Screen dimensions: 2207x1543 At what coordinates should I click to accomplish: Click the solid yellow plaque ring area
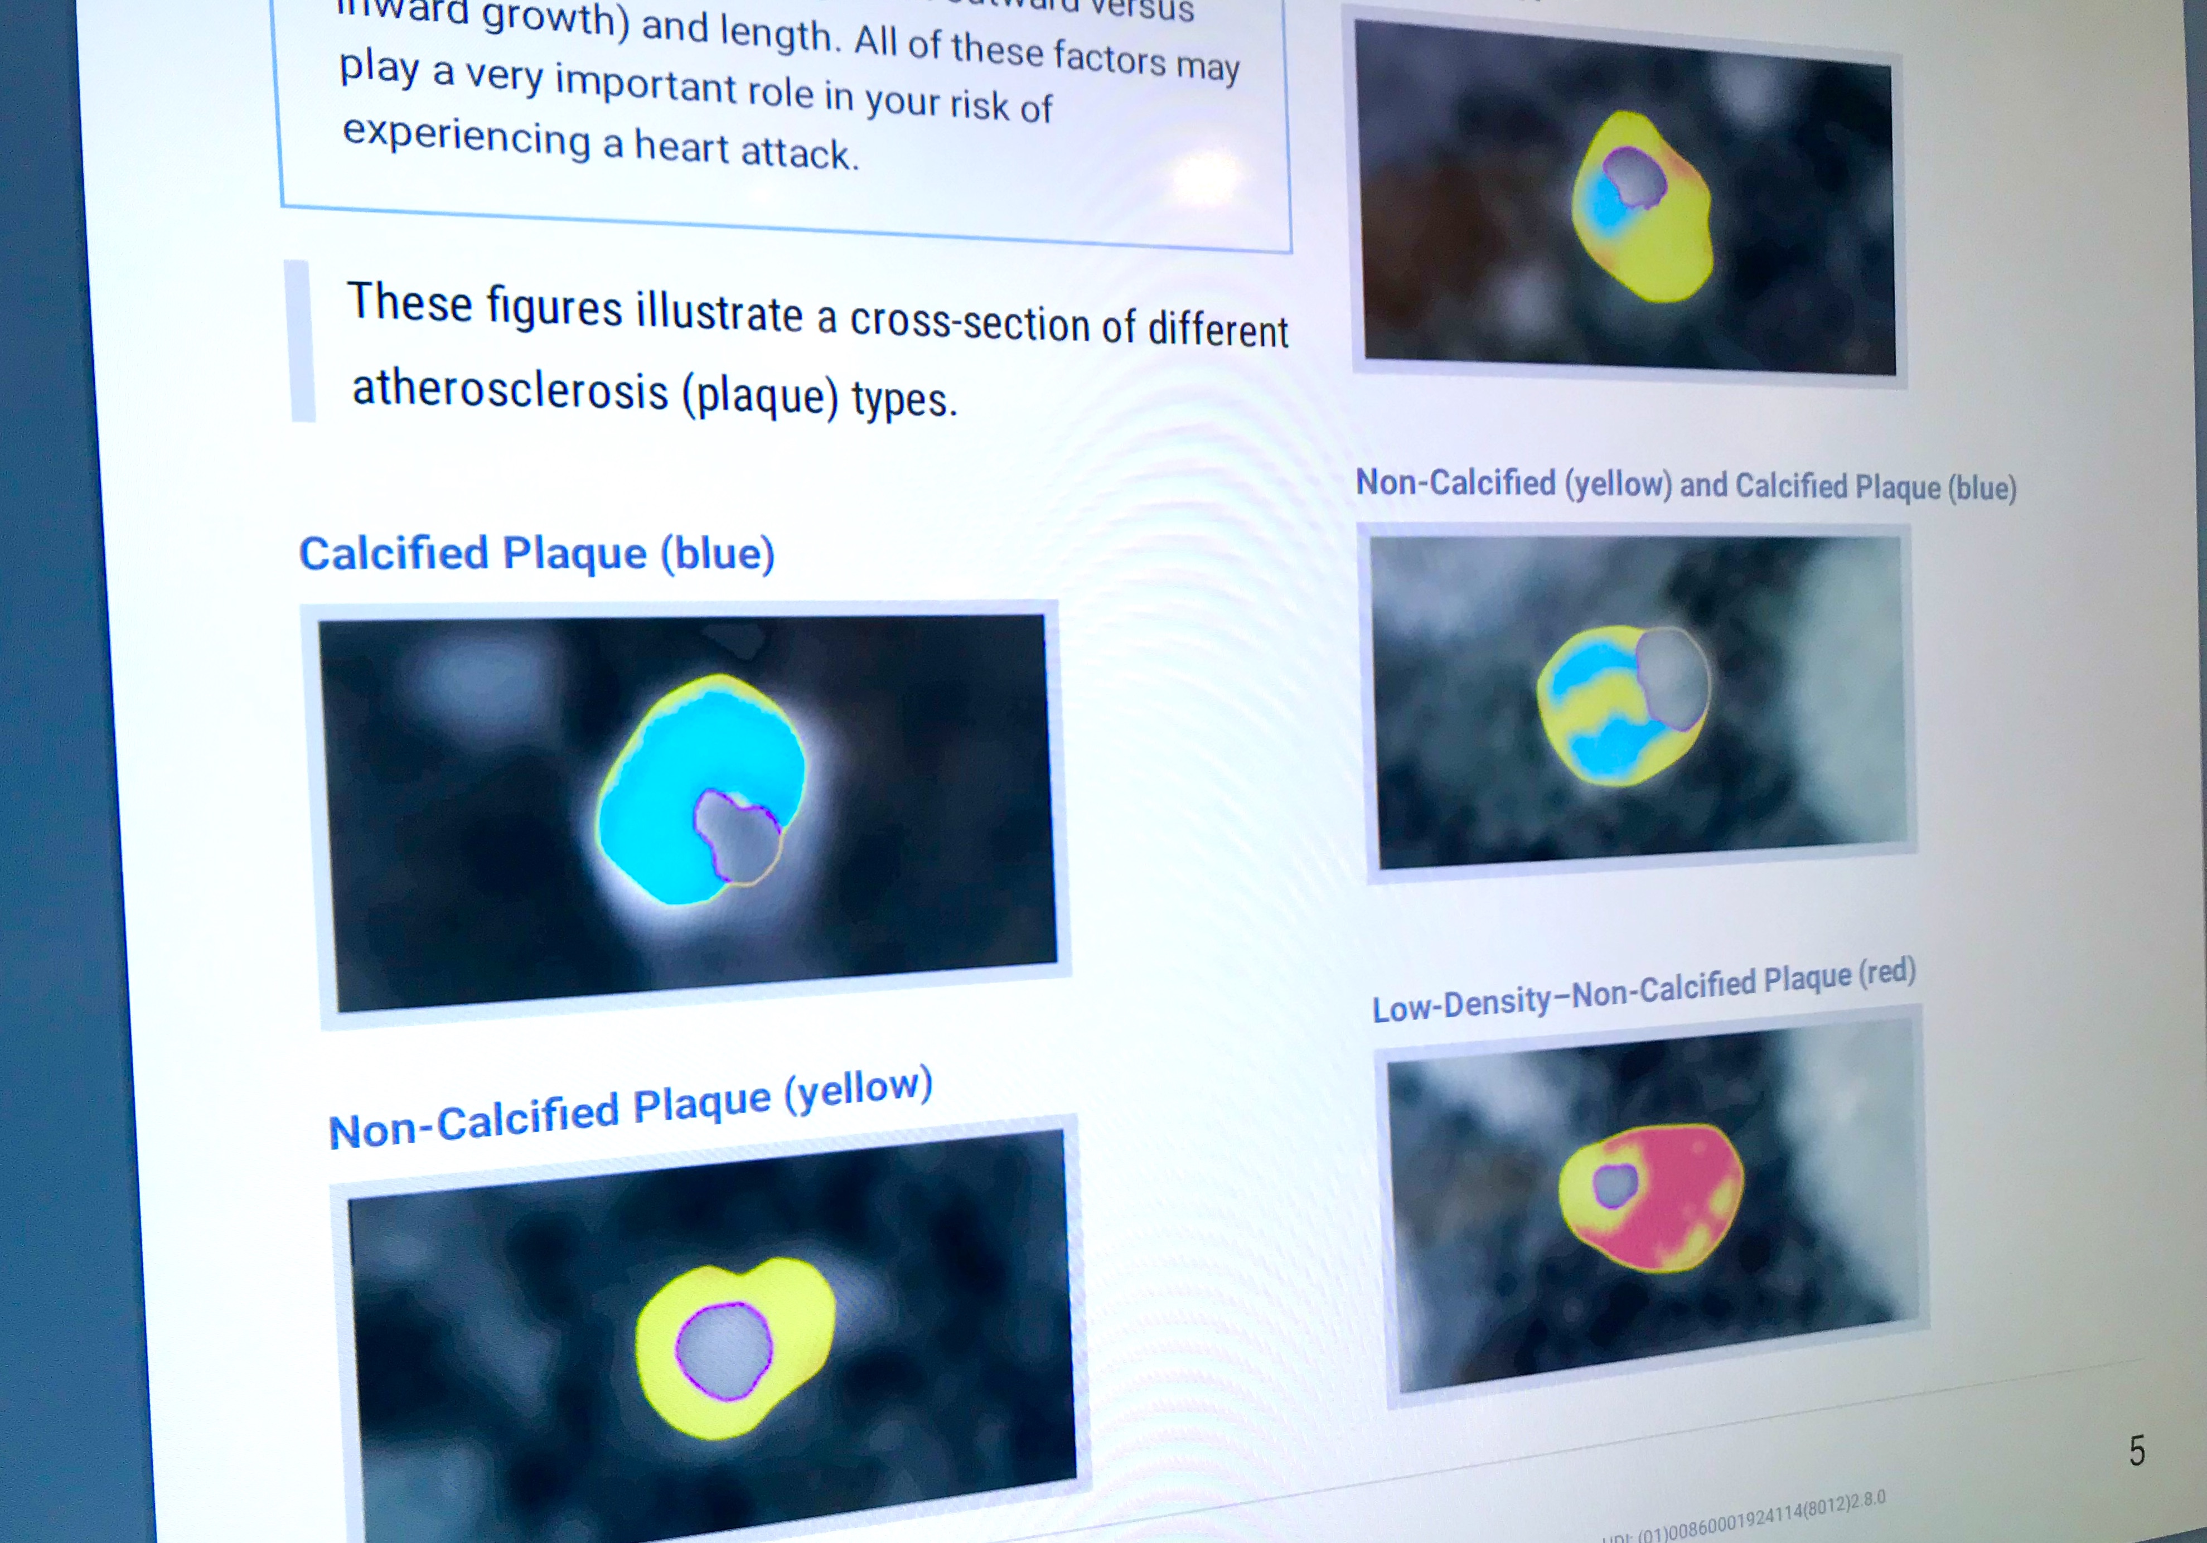(798, 1308)
